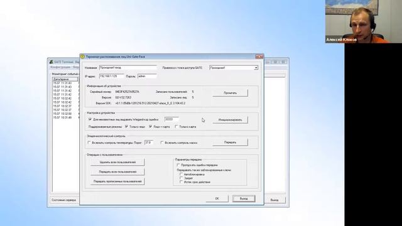402x226 pixels.
Task: Click the Состояние сервера status label
Action: (64, 200)
